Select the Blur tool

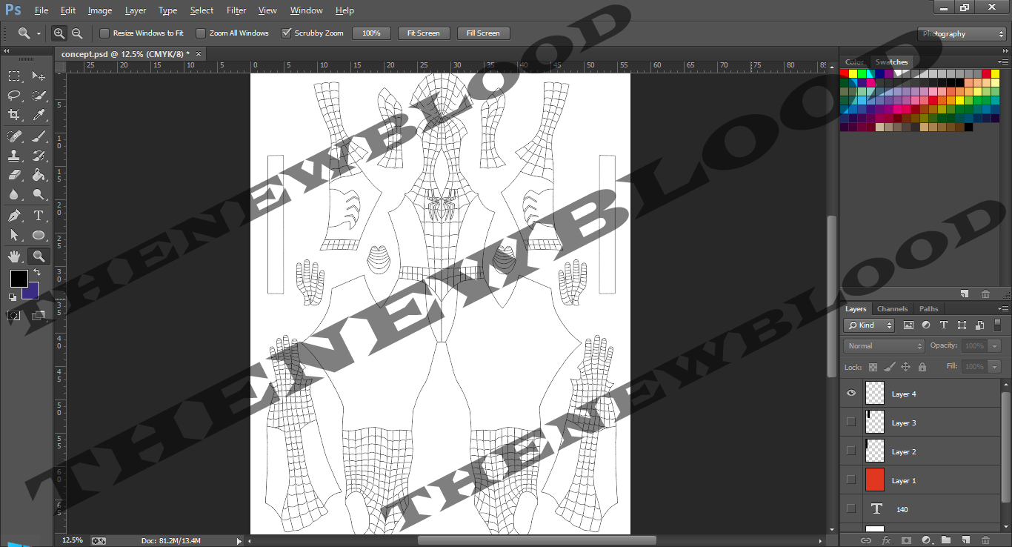(x=14, y=194)
